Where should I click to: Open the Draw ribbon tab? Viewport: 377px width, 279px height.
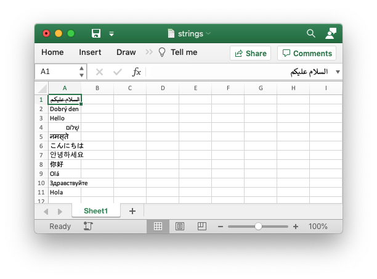[126, 52]
